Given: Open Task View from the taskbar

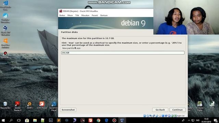Looking at the screenshot, I should [19, 120].
